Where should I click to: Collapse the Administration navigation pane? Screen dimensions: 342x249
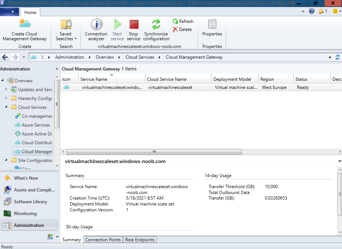point(57,69)
